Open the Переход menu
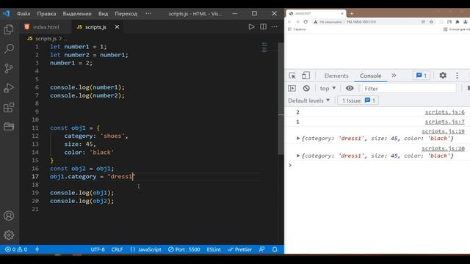The width and height of the screenshot is (470, 264). 126,14
